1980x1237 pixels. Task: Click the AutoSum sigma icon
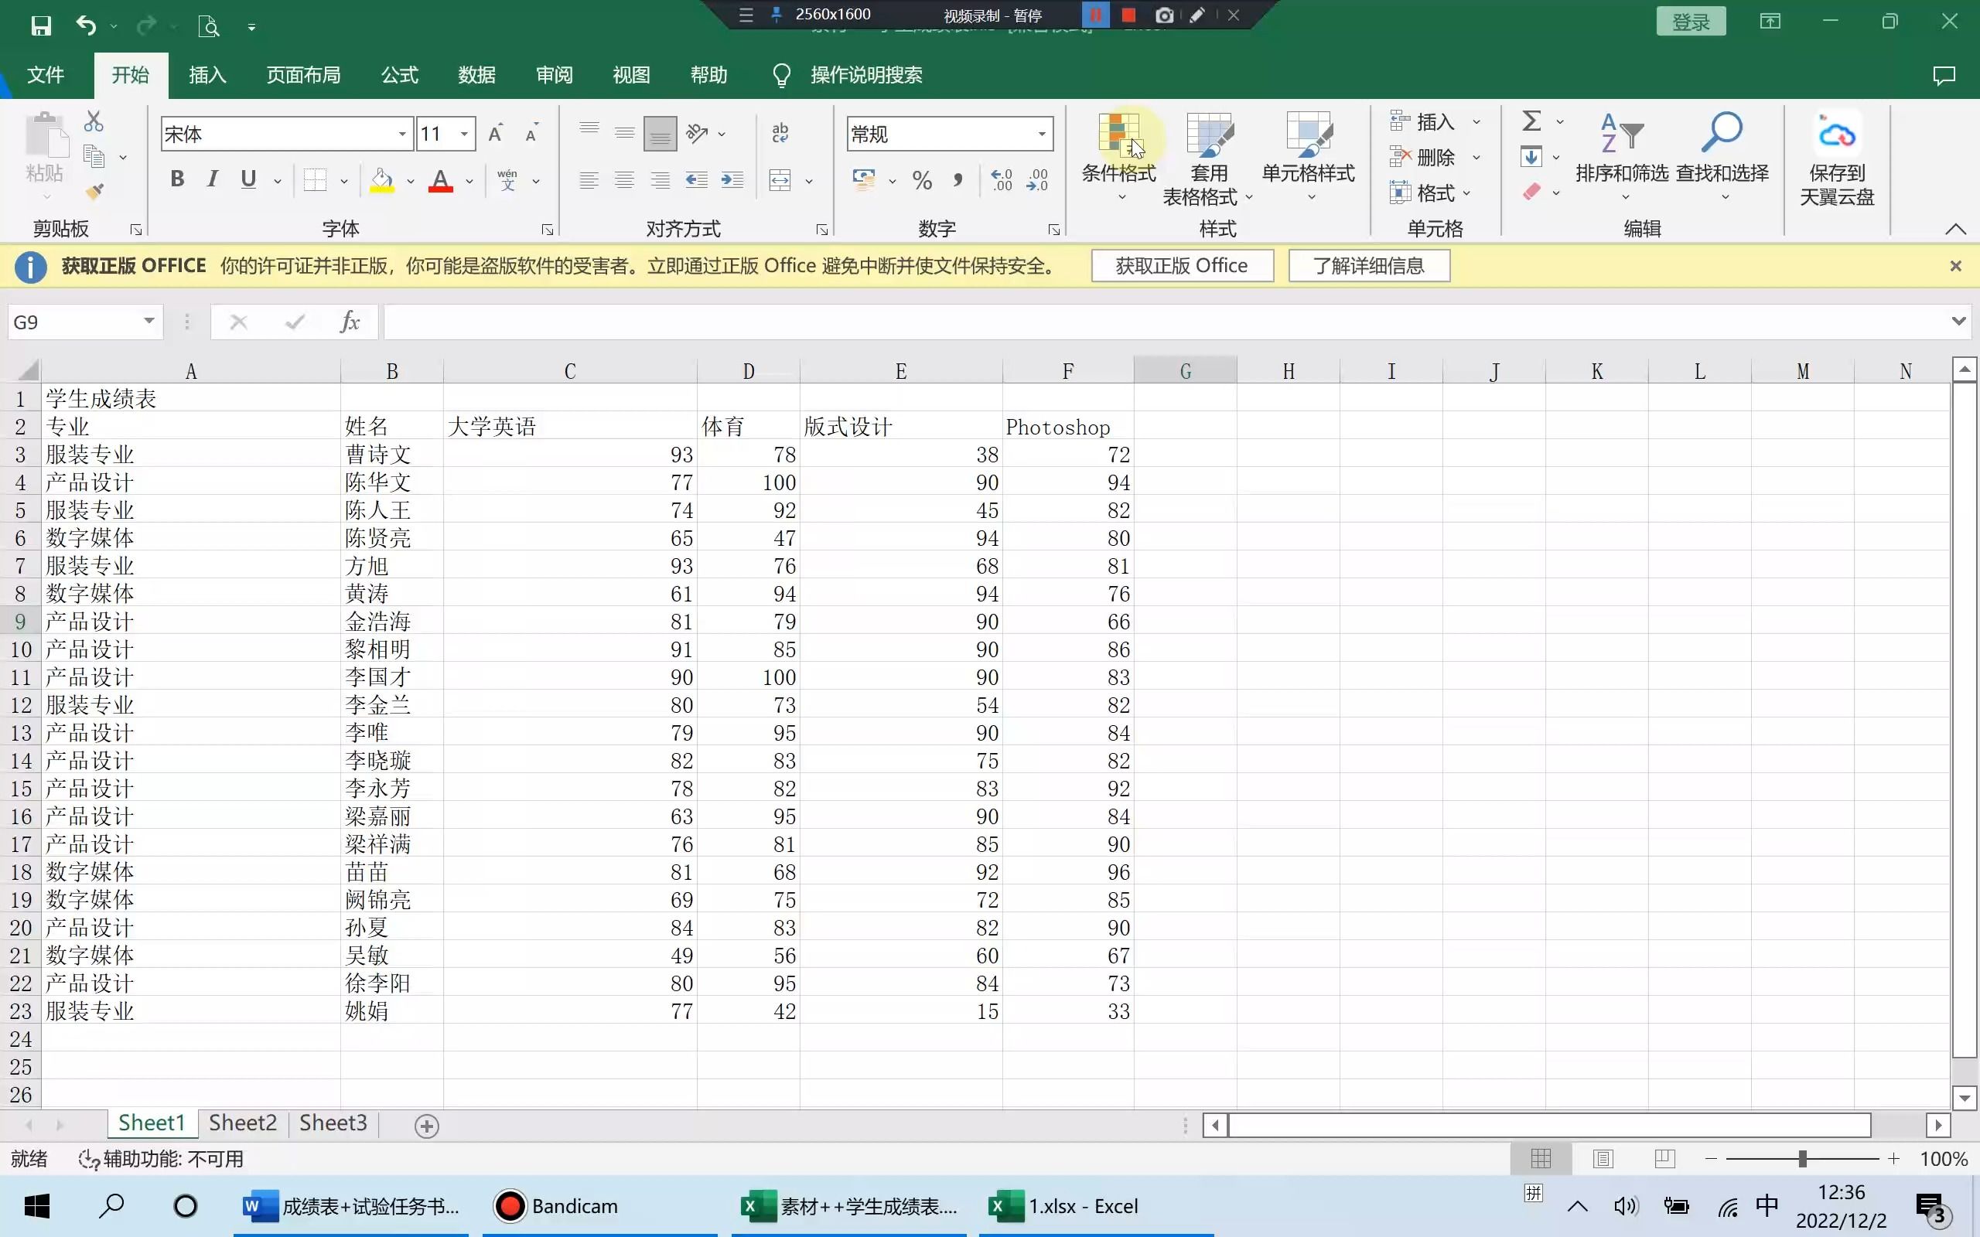coord(1531,121)
